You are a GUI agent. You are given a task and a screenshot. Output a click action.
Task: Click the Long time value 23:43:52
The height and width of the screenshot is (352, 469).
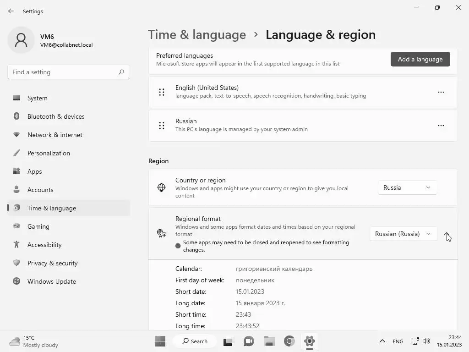pyautogui.click(x=247, y=326)
